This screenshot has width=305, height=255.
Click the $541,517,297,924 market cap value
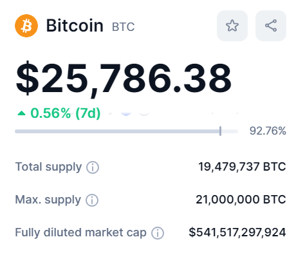(237, 232)
